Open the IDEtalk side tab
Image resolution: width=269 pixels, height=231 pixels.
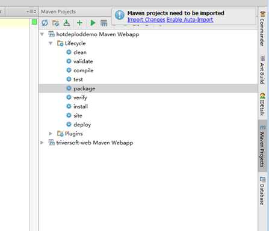(x=262, y=104)
